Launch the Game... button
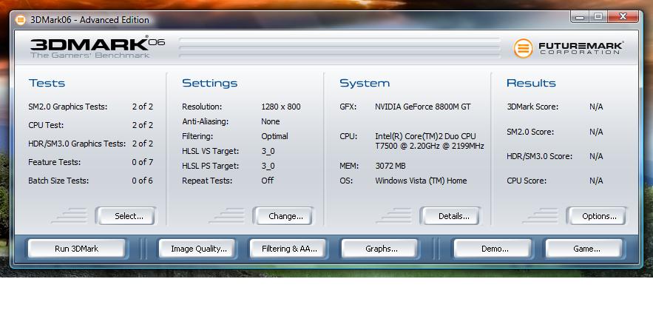This screenshot has width=653, height=333. pos(584,249)
